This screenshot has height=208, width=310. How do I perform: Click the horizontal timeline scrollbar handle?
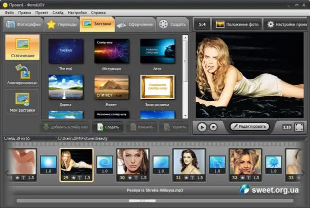pyautogui.click(x=135, y=201)
